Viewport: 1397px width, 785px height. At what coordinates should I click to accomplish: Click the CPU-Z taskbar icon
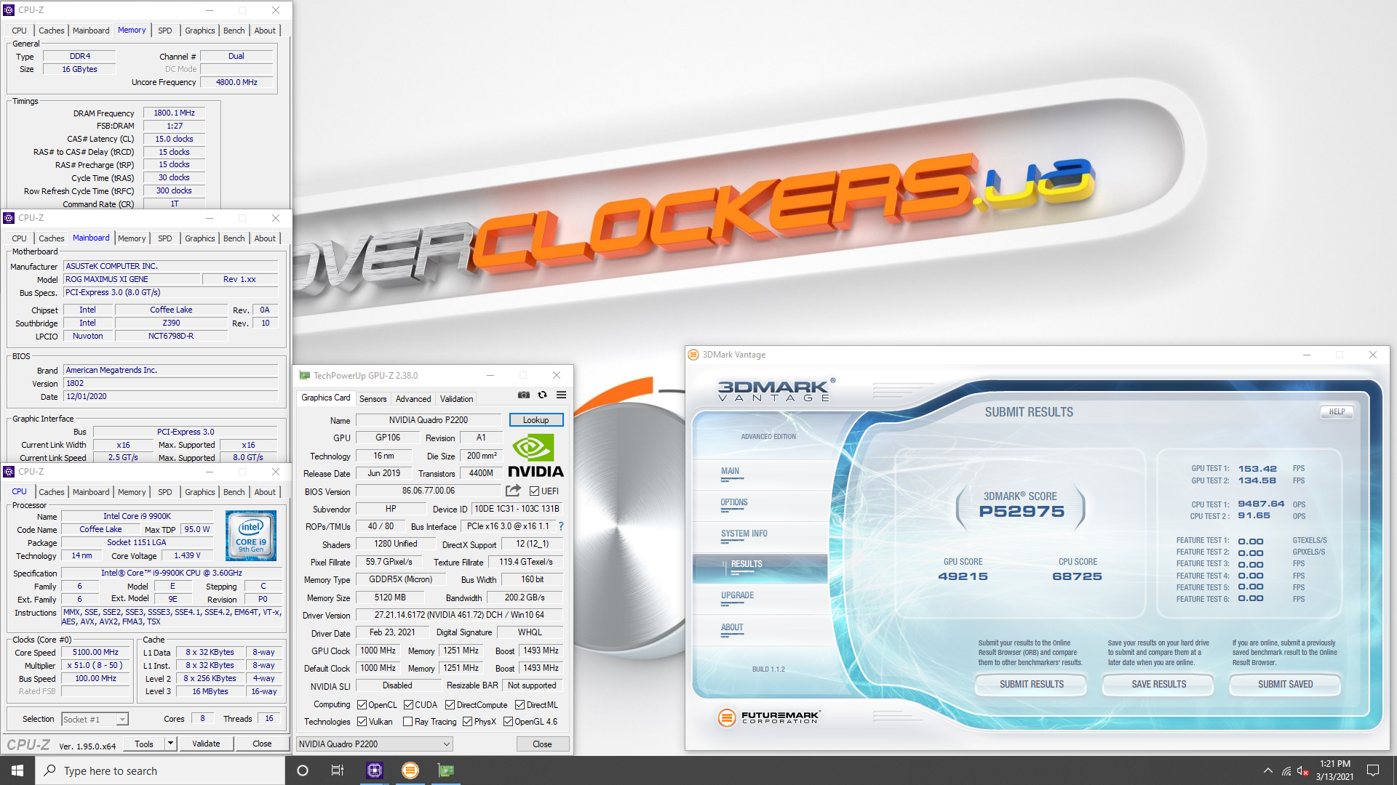pos(375,770)
